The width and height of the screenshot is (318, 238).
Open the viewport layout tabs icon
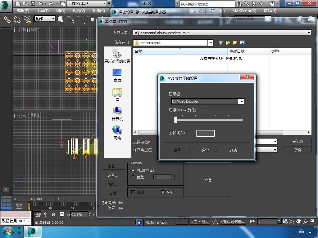pyautogui.click(x=7, y=202)
